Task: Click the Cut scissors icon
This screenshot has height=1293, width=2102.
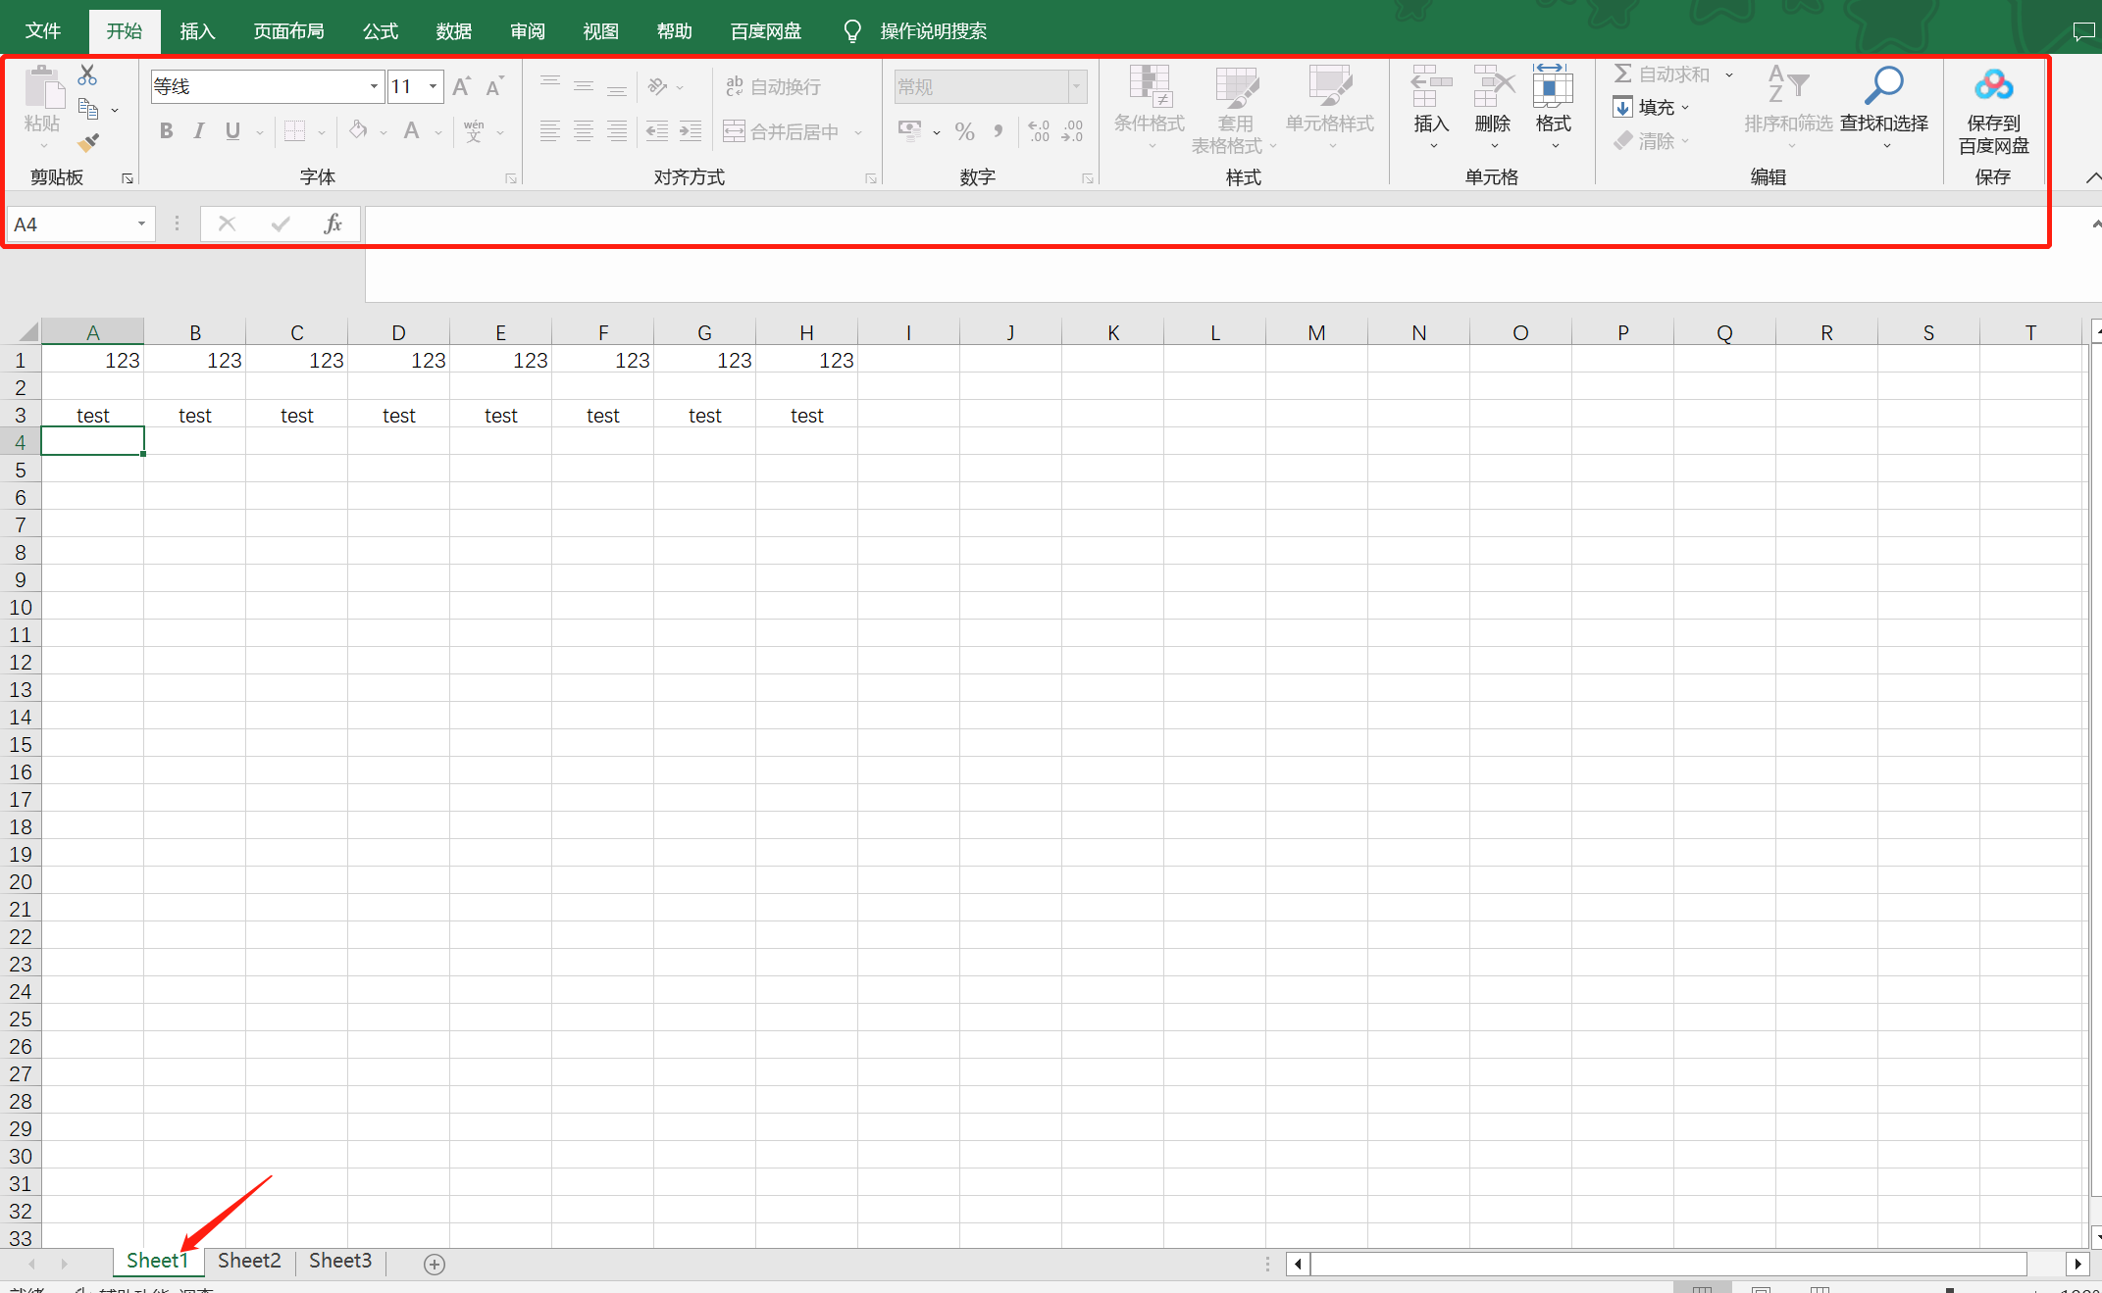Action: pyautogui.click(x=87, y=75)
